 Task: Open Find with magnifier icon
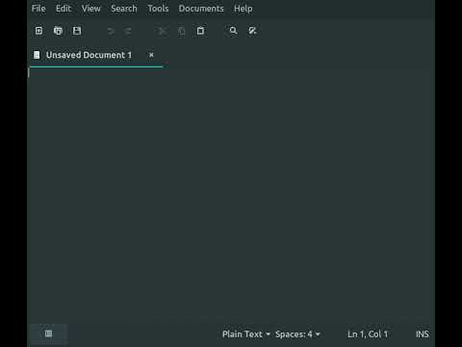[234, 31]
